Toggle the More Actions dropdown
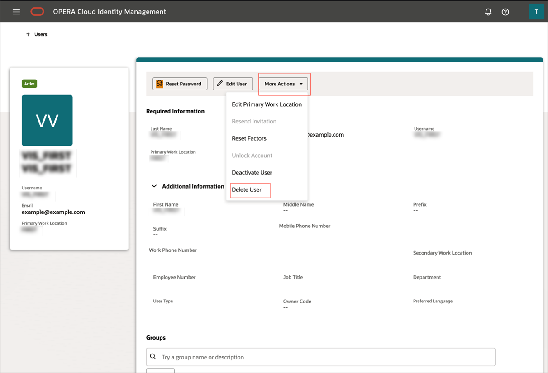The width and height of the screenshot is (548, 373). 283,84
